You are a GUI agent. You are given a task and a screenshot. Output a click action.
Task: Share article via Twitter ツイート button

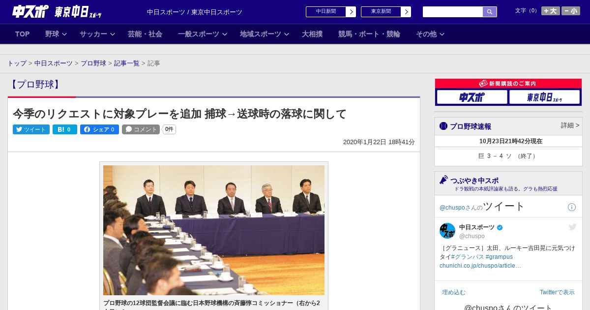(31, 129)
